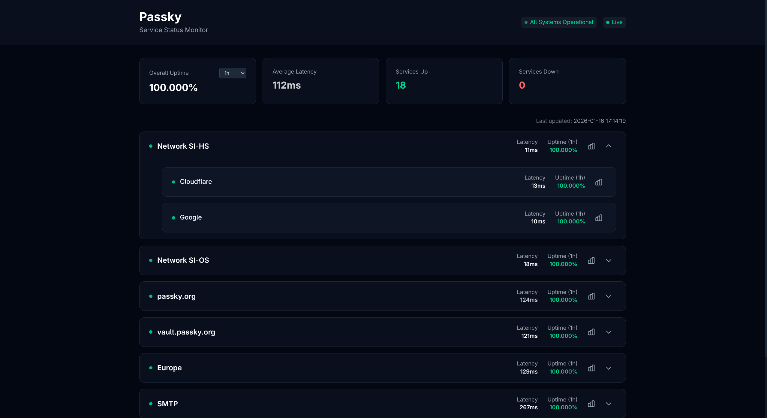Screen dimensions: 767x418
Task: Click the Live status badge
Action: coord(614,22)
